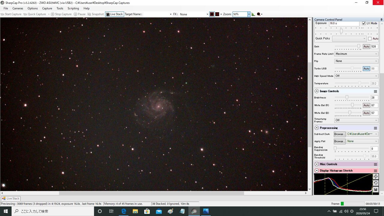Click the Live Stack toolbar button
The image size is (384, 216).
114,14
